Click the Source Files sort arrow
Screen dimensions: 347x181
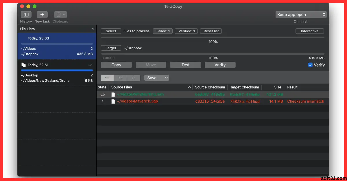(190, 87)
